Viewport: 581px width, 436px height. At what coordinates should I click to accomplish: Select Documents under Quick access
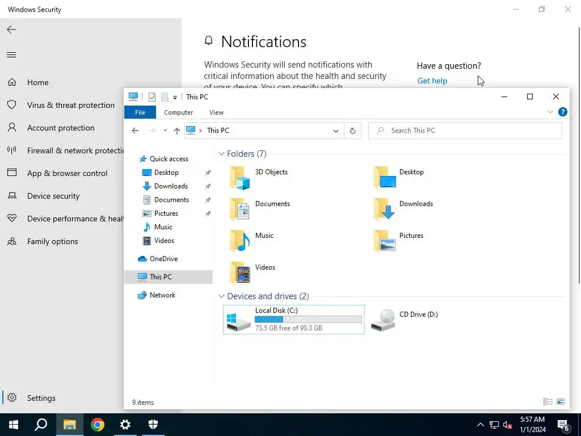pos(171,200)
